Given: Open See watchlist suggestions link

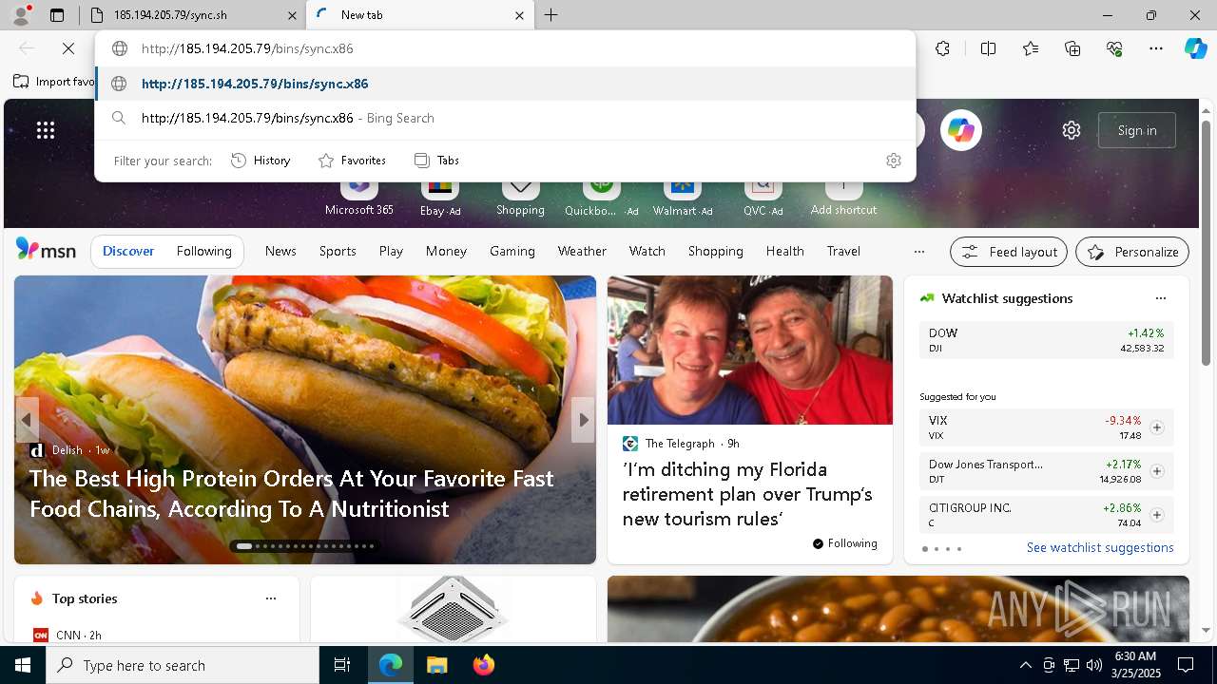Looking at the screenshot, I should (x=1100, y=548).
